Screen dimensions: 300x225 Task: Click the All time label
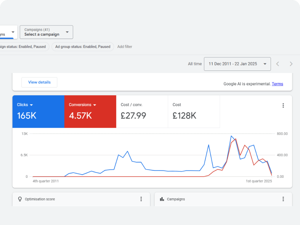[195, 64]
